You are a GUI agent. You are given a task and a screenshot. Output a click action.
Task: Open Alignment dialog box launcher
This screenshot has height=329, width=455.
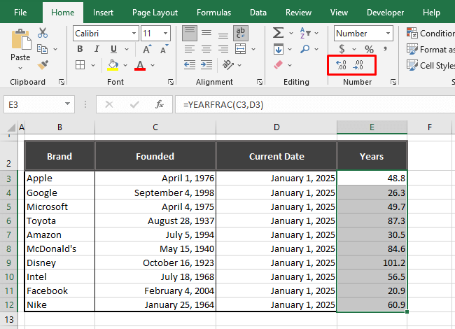click(260, 82)
